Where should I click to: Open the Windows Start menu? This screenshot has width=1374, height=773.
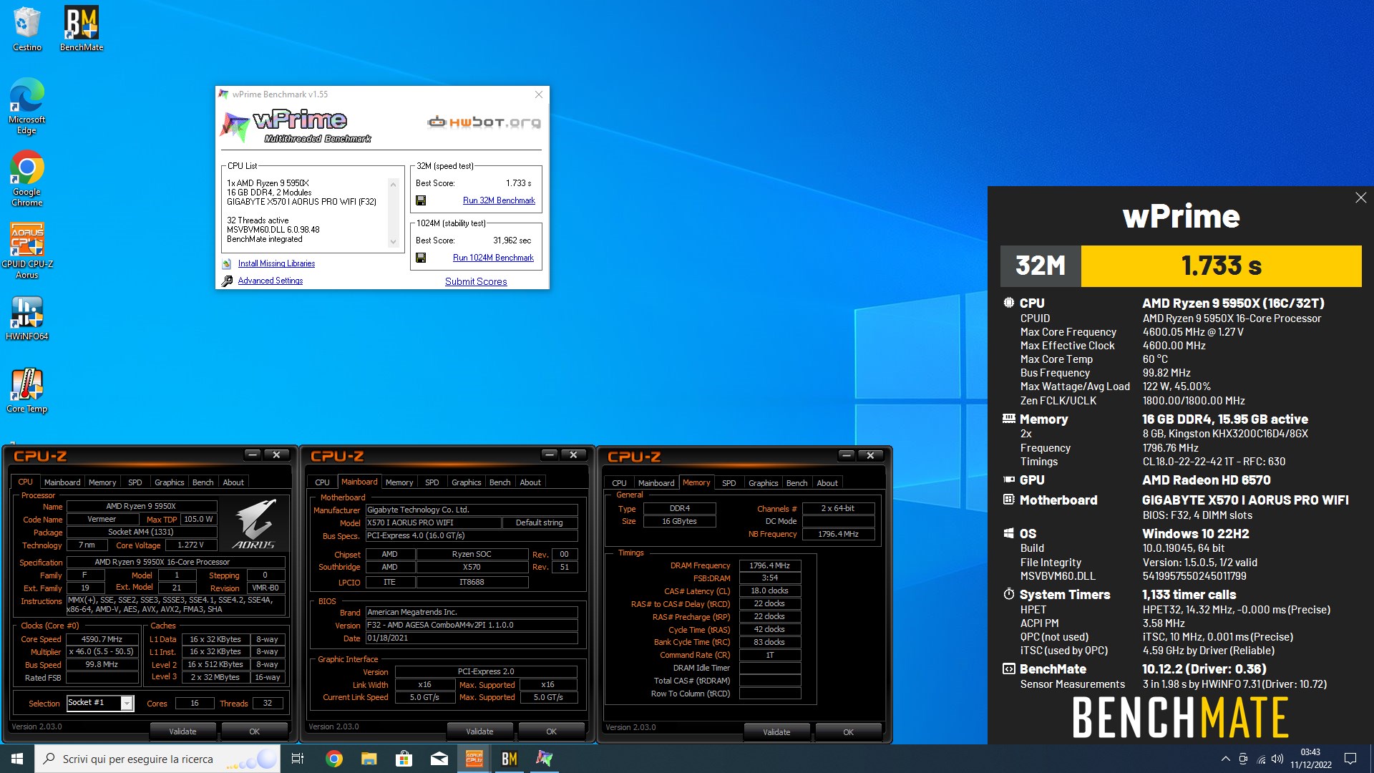[x=17, y=759]
